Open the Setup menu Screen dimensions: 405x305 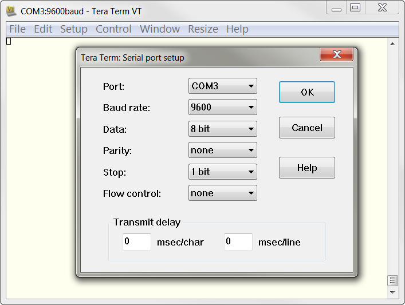pos(74,29)
